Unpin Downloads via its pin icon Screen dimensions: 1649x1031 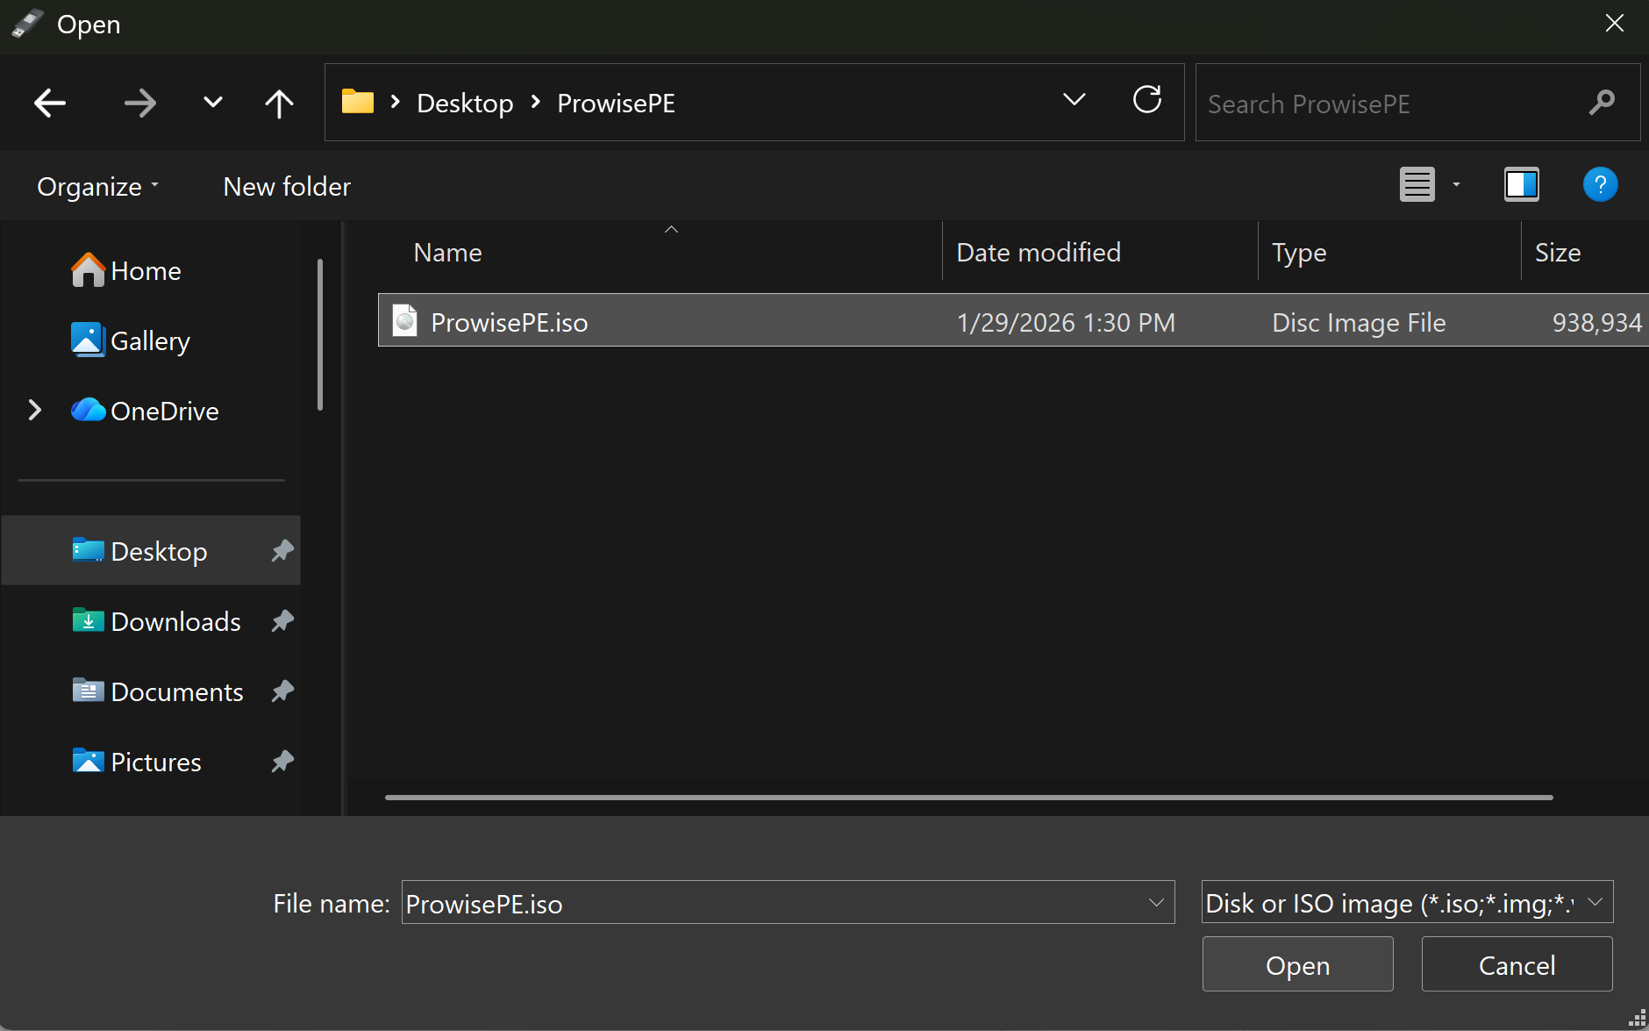pyautogui.click(x=282, y=621)
